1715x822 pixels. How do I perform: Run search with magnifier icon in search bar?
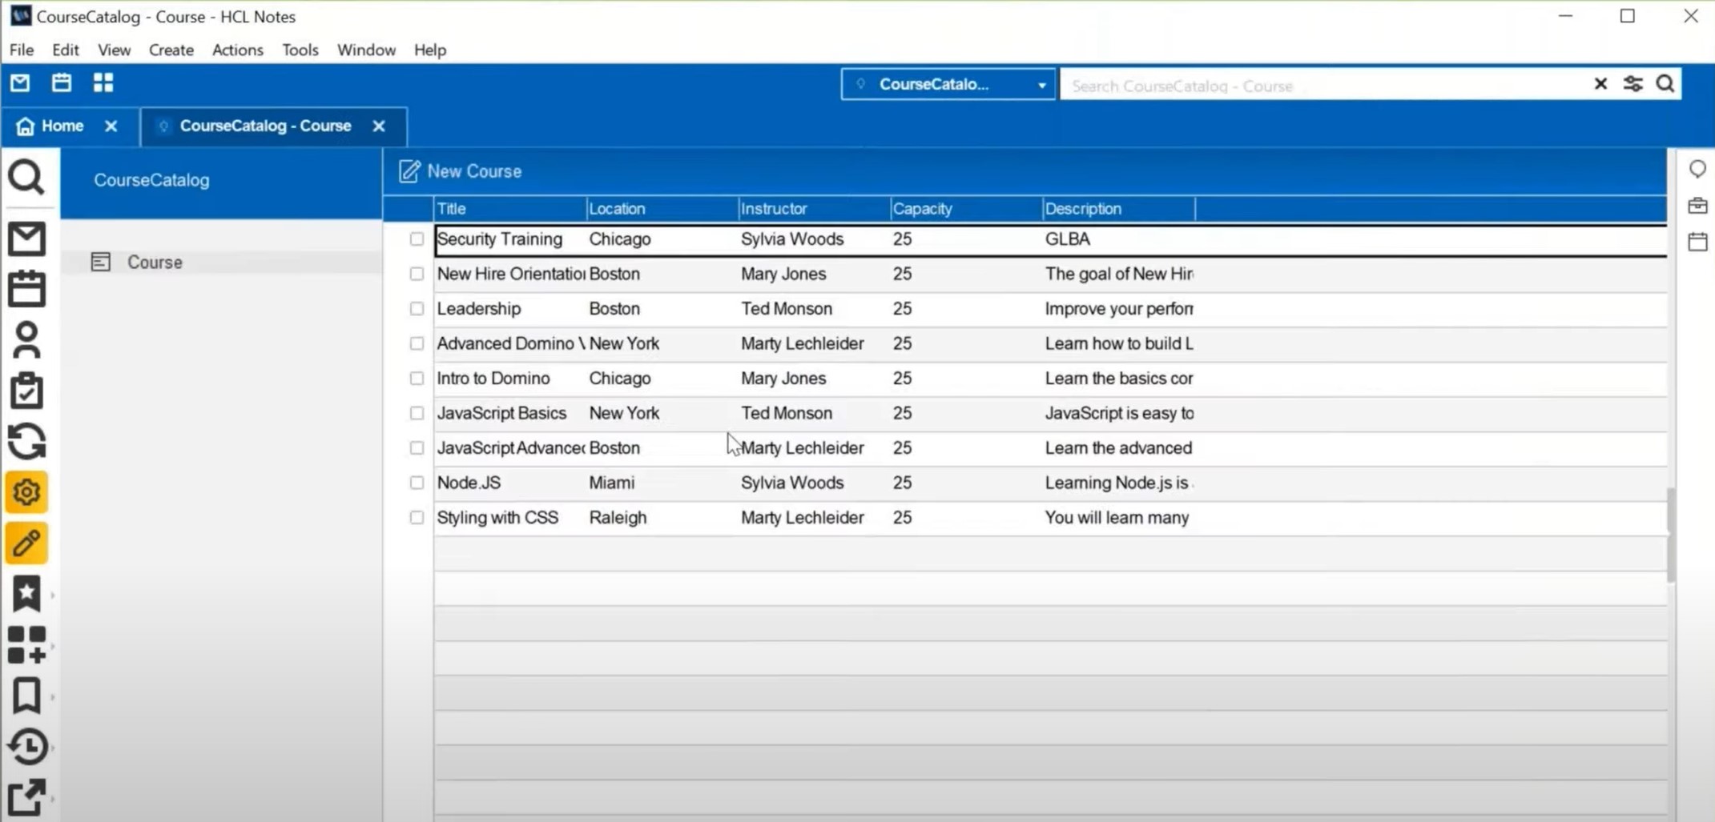1665,84
